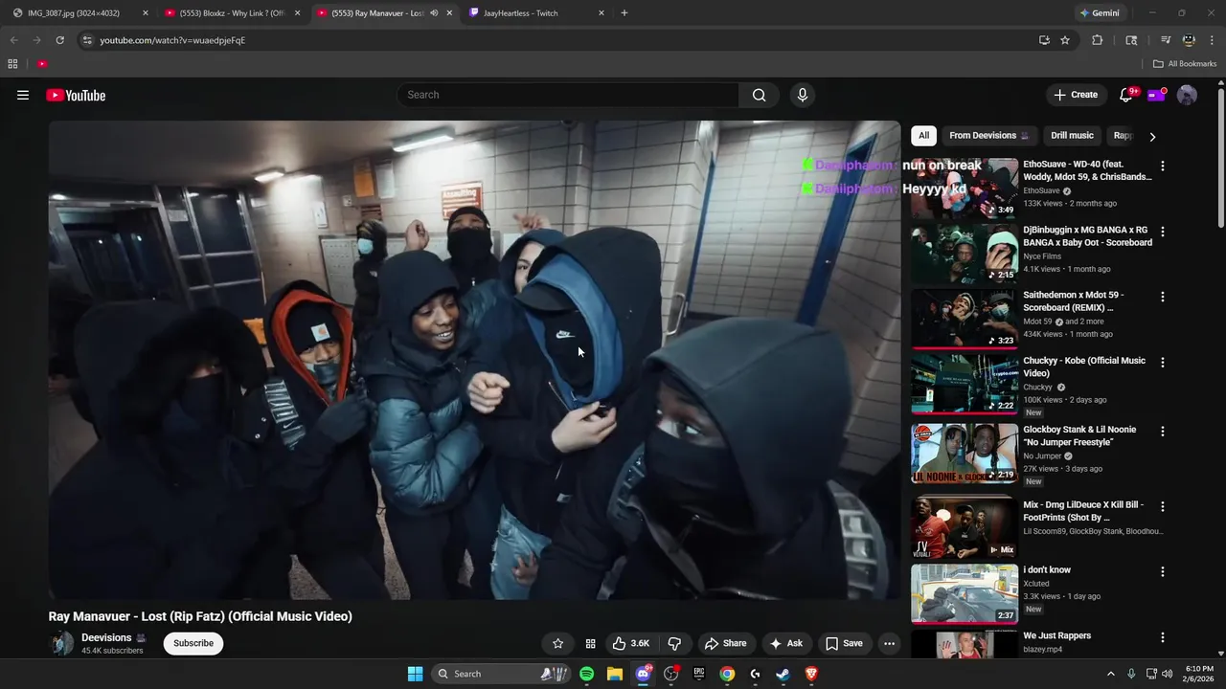This screenshot has height=689, width=1226.
Task: Open Epic Games launcher from taskbar
Action: [699, 674]
